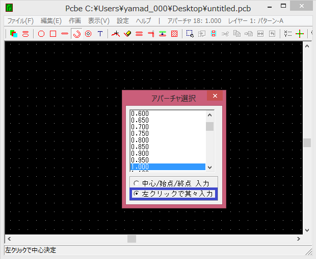Open the 設定 menu

tap(123, 21)
